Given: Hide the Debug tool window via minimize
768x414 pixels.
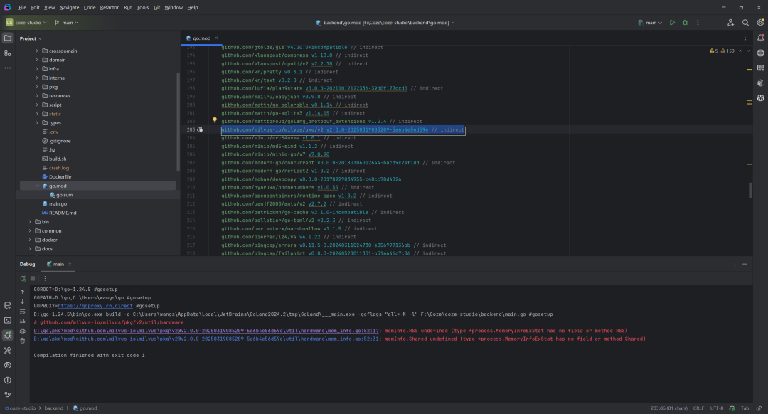Looking at the screenshot, I should [745, 264].
